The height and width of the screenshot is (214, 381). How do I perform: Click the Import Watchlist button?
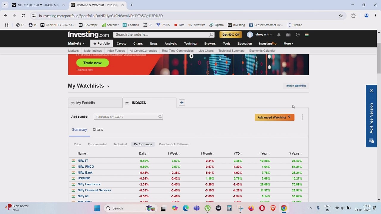click(296, 86)
